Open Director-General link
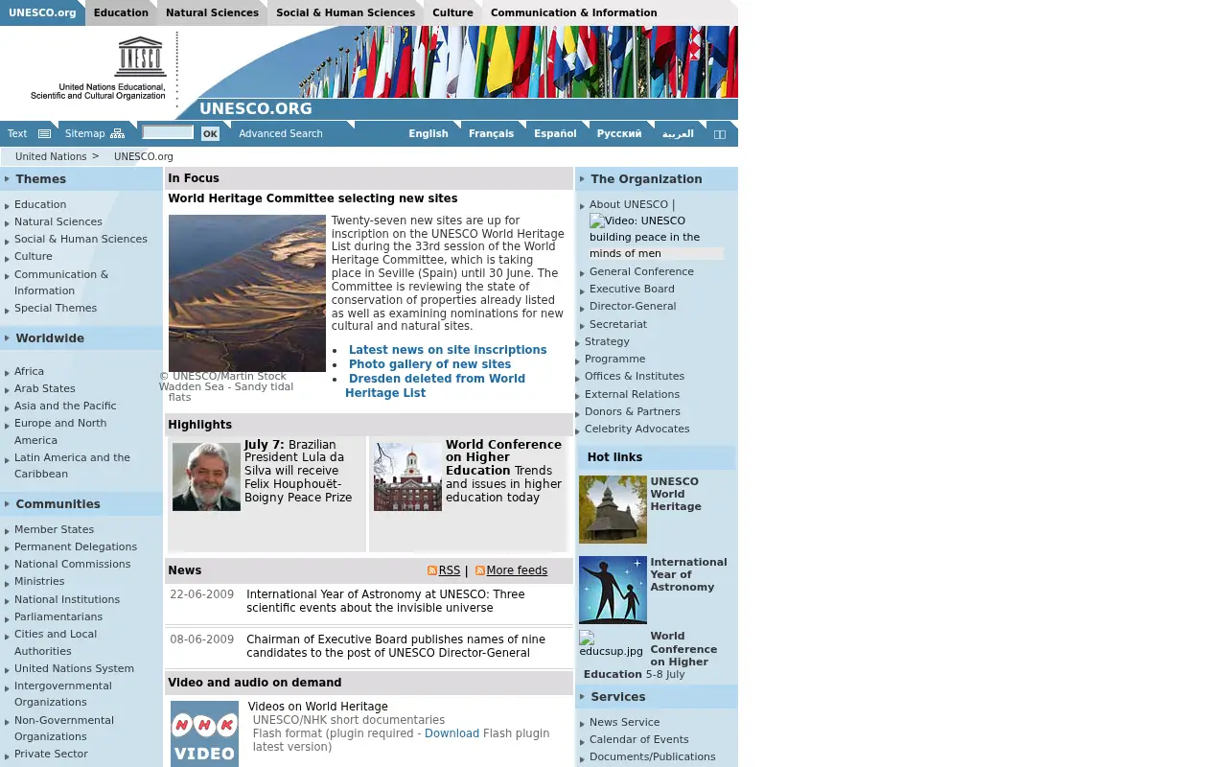 (633, 307)
